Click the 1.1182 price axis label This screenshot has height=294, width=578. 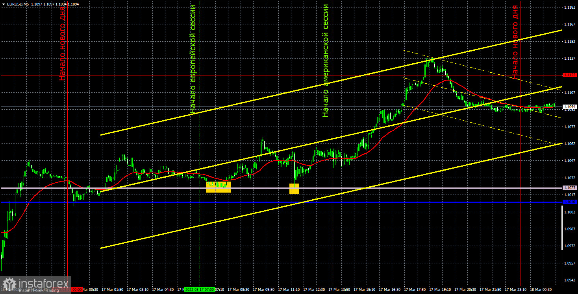569,7
